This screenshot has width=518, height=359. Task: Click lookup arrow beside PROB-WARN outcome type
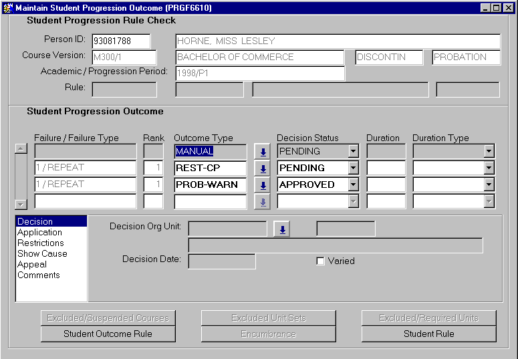pyautogui.click(x=263, y=185)
